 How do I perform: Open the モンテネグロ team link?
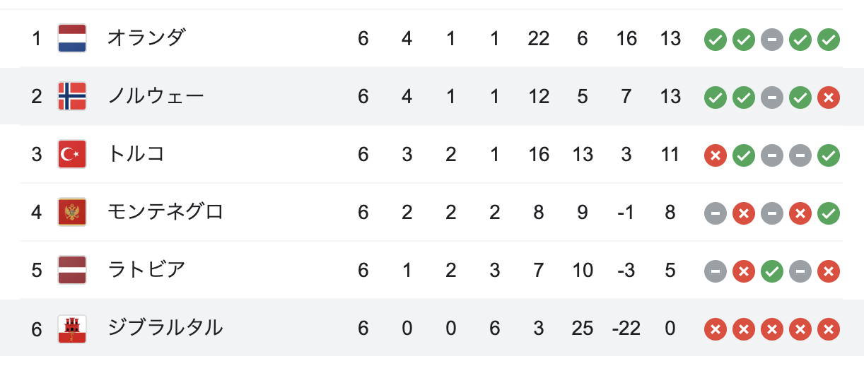[165, 212]
